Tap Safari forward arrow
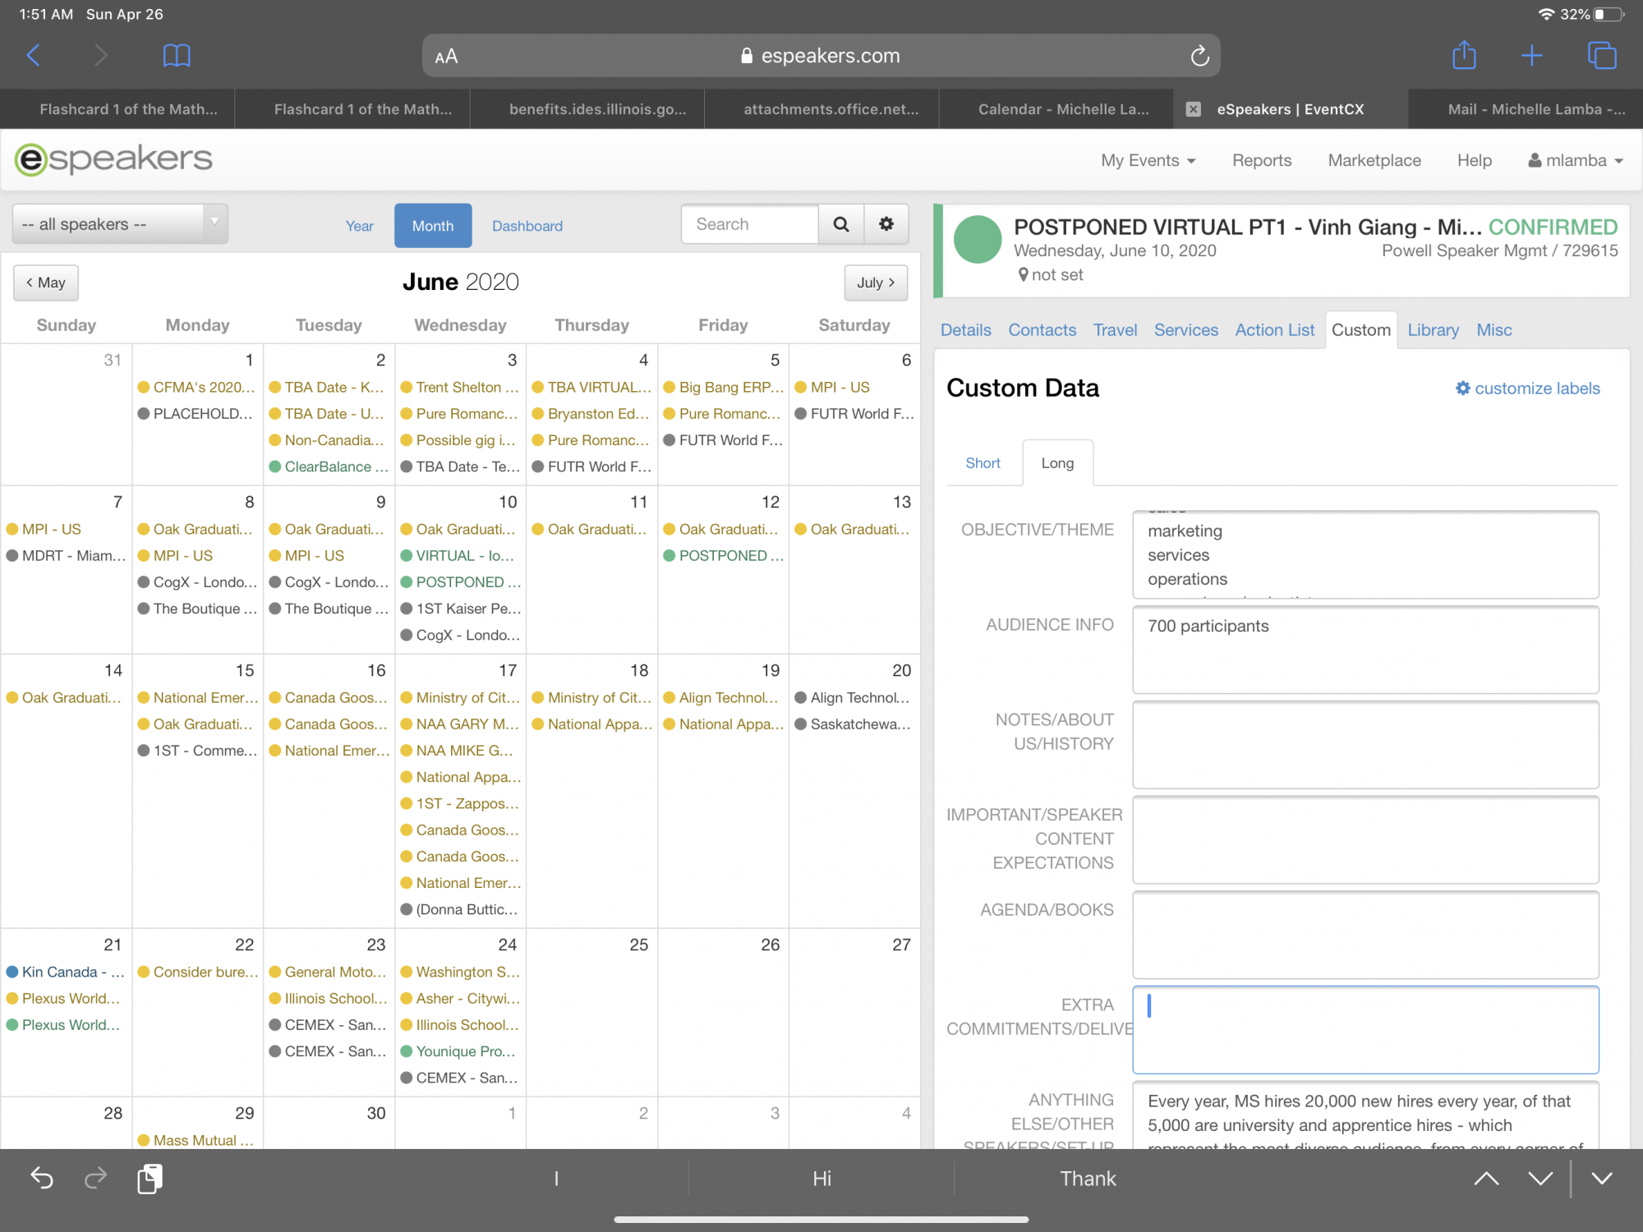Image resolution: width=1643 pixels, height=1232 pixels. (x=100, y=56)
